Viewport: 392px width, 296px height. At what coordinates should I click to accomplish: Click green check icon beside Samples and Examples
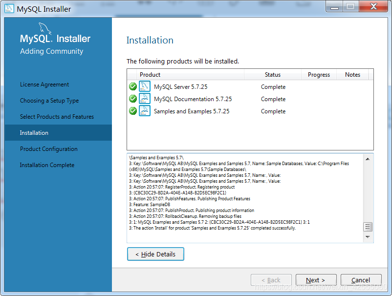(x=133, y=111)
